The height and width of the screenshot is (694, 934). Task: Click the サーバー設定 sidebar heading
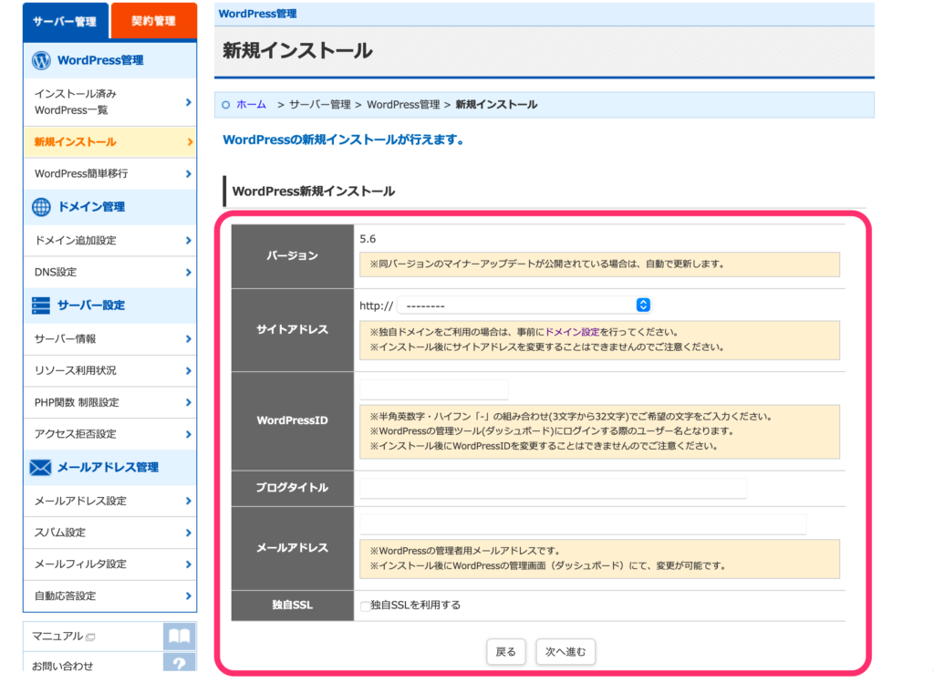pos(91,306)
